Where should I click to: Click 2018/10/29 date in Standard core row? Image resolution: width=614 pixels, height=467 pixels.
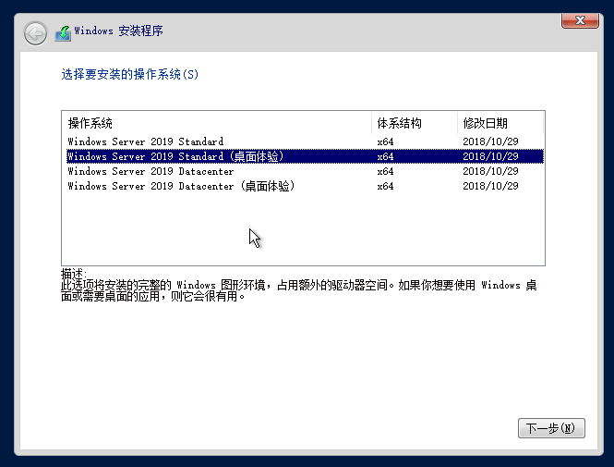tap(490, 141)
